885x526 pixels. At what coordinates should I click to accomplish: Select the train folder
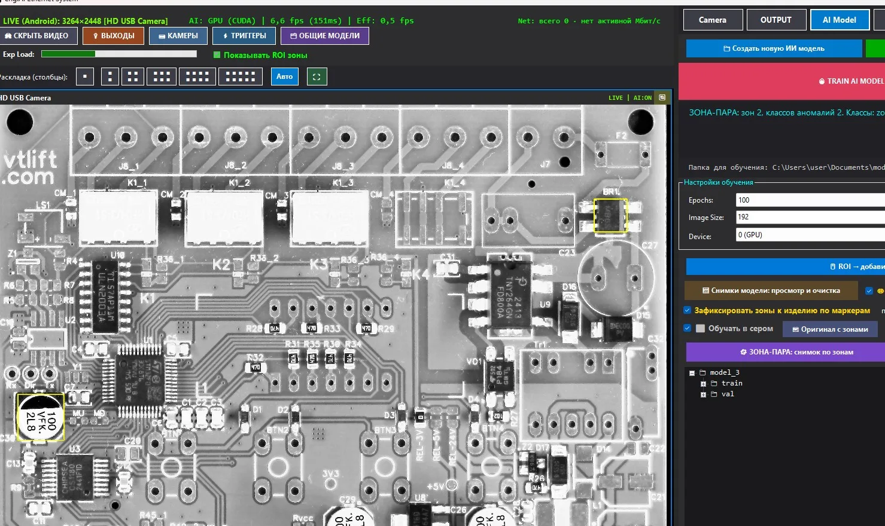[732, 383]
